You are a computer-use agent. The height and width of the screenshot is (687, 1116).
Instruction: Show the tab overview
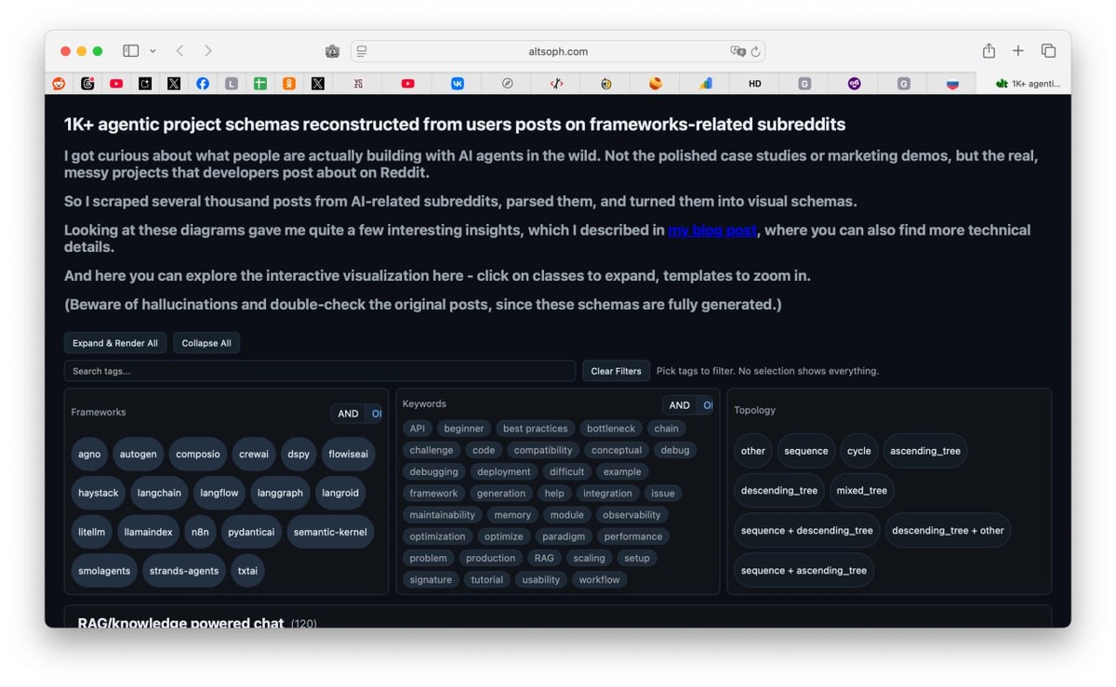pos(1048,51)
